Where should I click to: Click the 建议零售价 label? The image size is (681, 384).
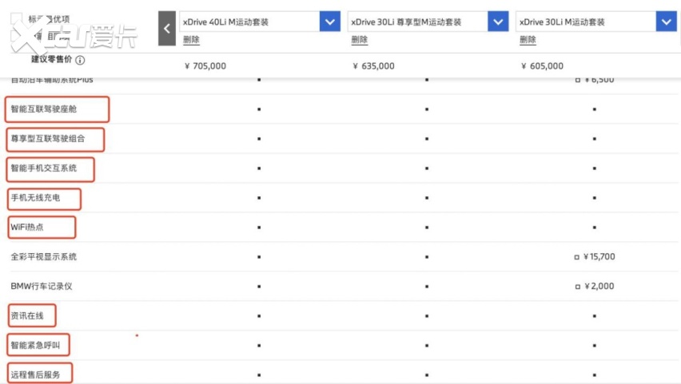point(51,59)
